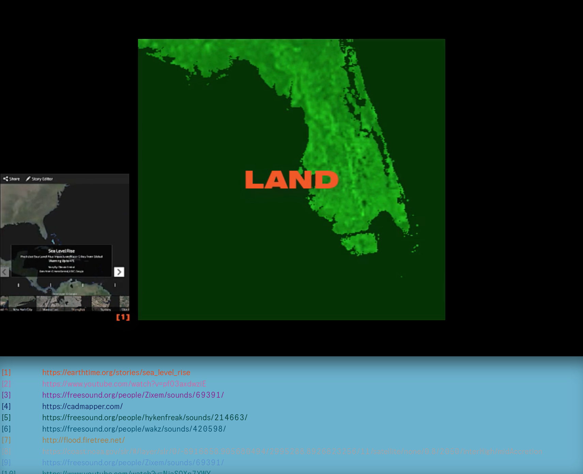The image size is (583, 474).
Task: Select the New York City thumbnail
Action: [x=22, y=303]
